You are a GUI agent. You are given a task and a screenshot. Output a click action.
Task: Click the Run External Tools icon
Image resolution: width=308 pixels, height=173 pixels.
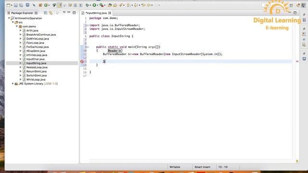click(x=102, y=5)
